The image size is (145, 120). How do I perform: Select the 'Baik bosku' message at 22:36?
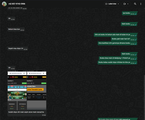(x=129, y=24)
